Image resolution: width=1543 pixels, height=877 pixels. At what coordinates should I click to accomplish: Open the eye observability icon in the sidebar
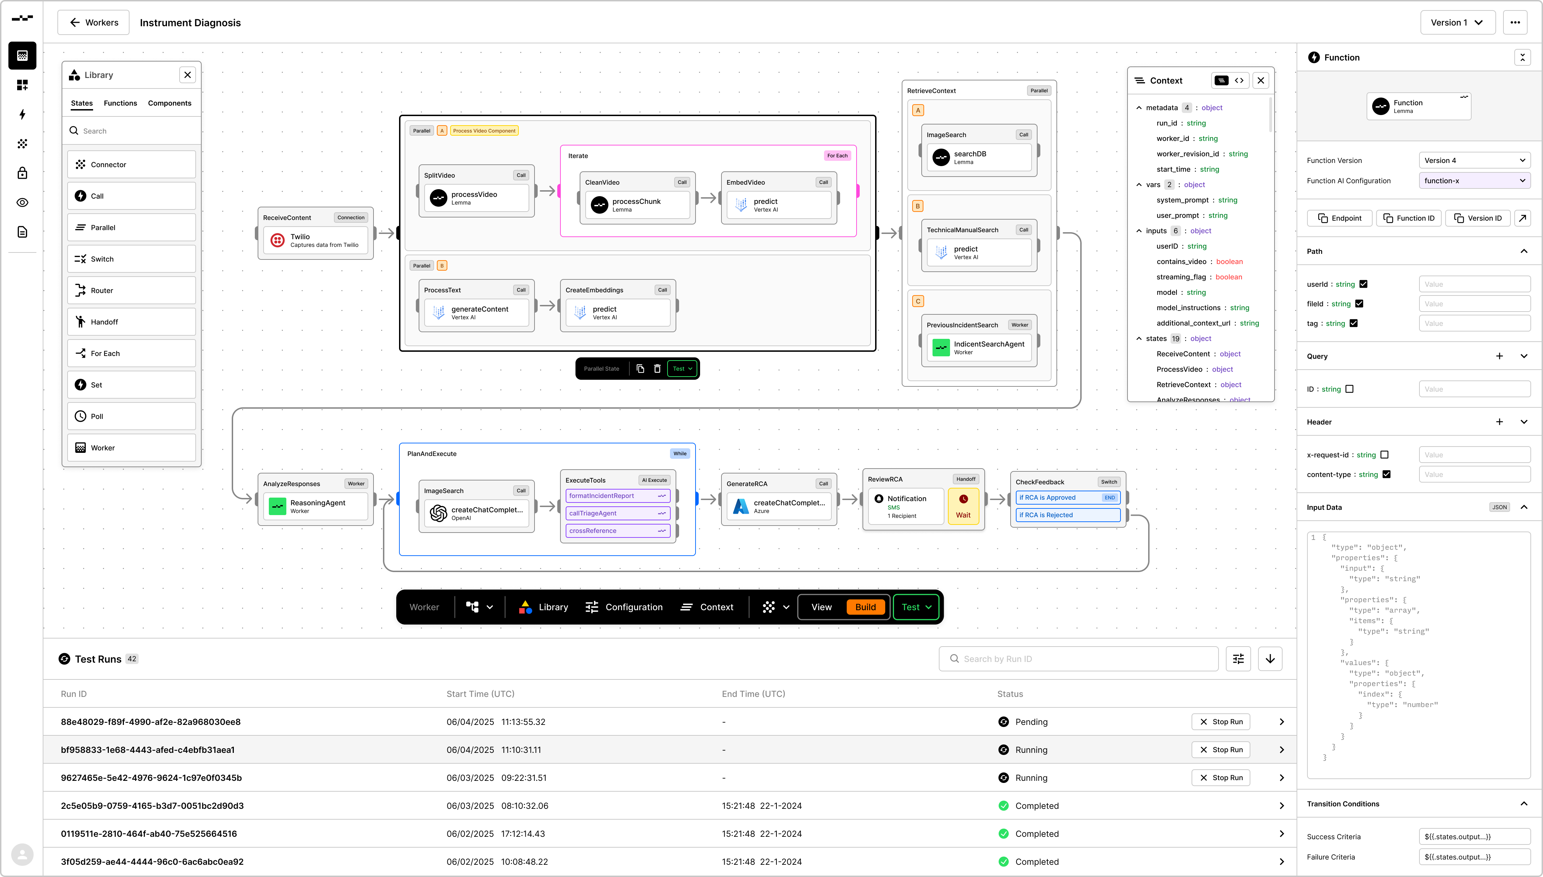coord(22,202)
